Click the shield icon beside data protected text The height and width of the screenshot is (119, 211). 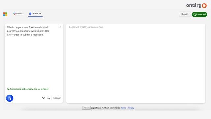coord(8,89)
